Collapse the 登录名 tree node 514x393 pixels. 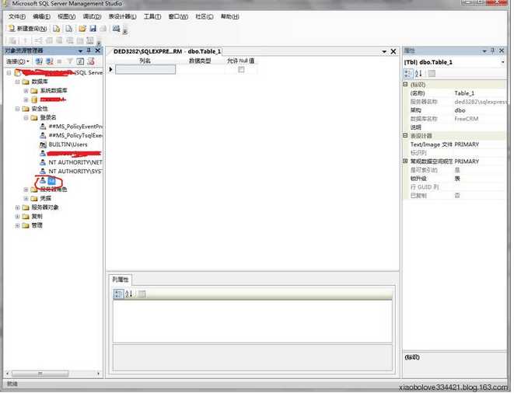[x=26, y=117]
